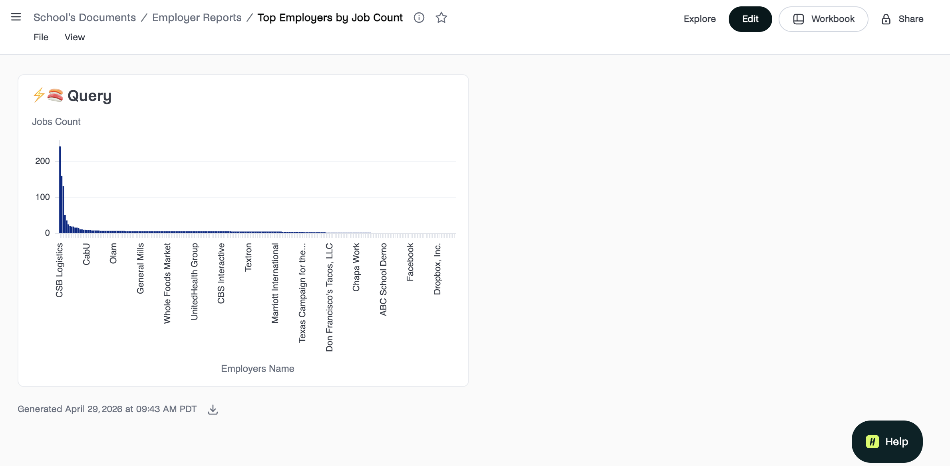Click the Dropbox, Inc. axis label
The image size is (950, 466).
click(x=437, y=269)
